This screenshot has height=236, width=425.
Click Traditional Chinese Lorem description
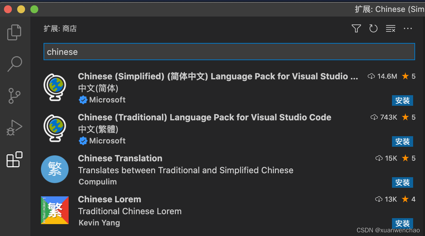coord(130,211)
